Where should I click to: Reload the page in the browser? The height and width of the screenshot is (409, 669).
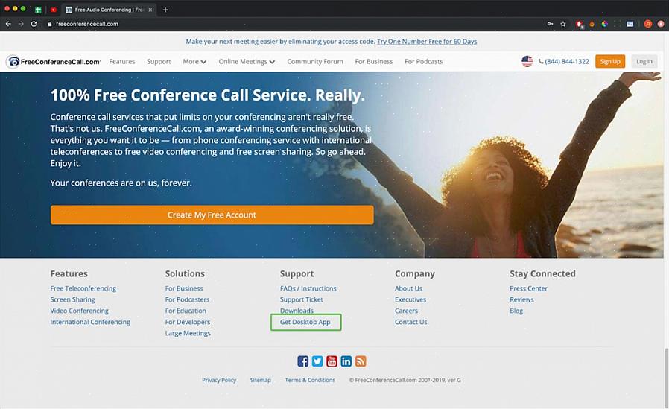(34, 24)
